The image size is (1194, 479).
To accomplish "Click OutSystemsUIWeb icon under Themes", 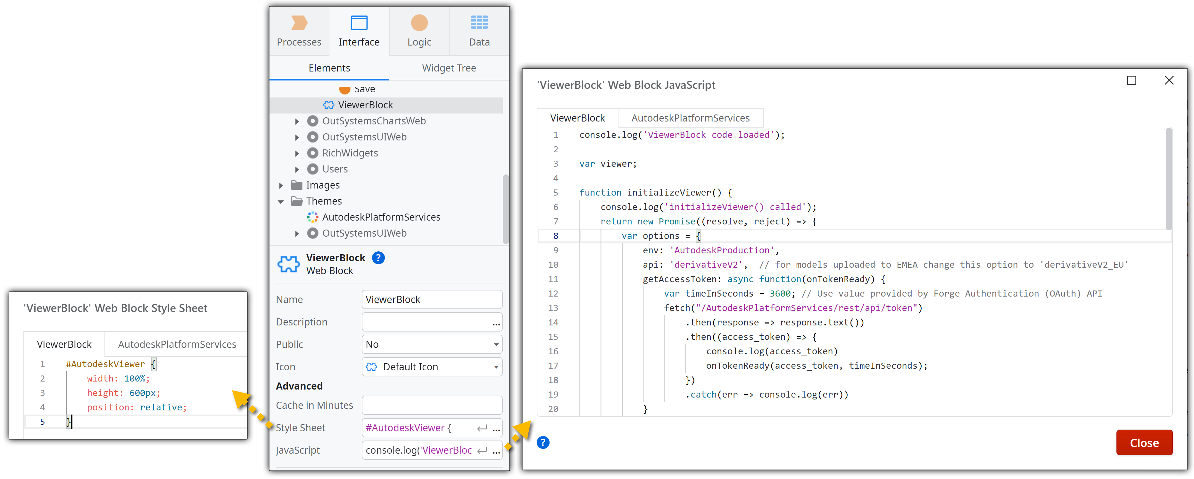I will (313, 233).
